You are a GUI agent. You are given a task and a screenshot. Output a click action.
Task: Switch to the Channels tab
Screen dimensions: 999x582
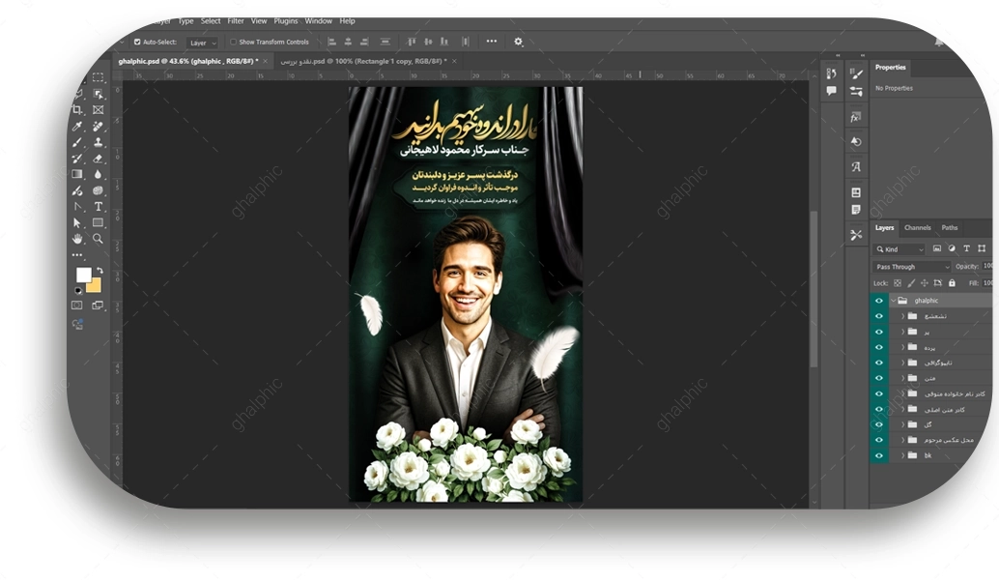[917, 228]
